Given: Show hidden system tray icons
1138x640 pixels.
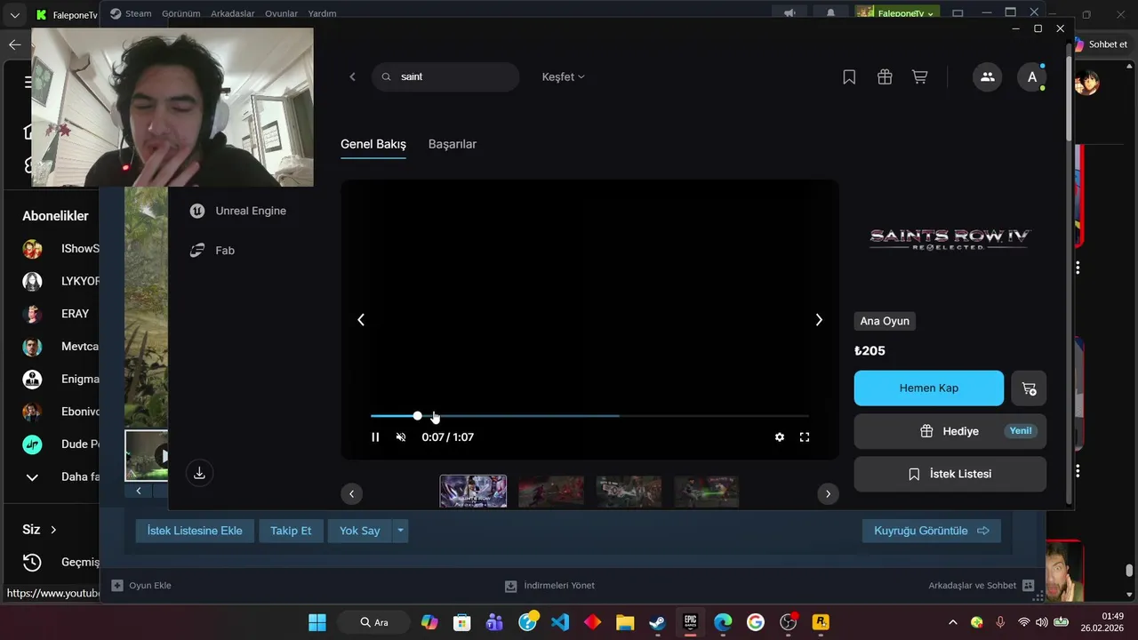Looking at the screenshot, I should coord(953,622).
